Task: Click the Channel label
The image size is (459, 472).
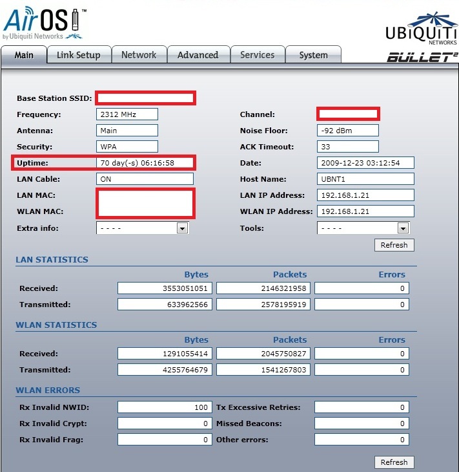Action: 258,114
